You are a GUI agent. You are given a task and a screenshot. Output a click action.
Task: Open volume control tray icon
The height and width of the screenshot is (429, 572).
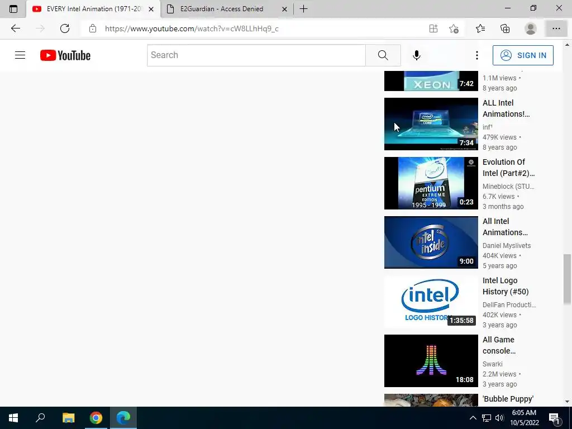(499, 418)
